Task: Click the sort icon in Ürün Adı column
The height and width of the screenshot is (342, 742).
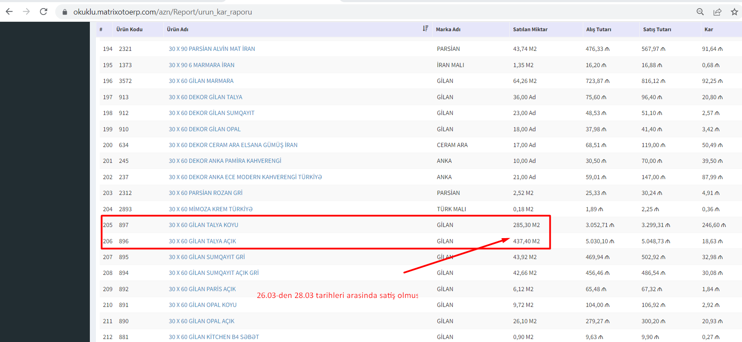Action: click(x=425, y=29)
